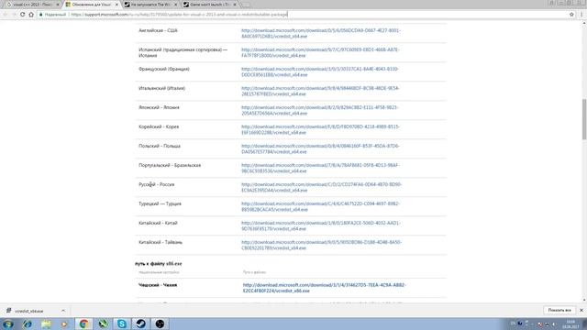The width and height of the screenshot is (587, 330).
Task: Open Turkish (Турецкий) vcredist_x64 download link
Action: click(320, 206)
